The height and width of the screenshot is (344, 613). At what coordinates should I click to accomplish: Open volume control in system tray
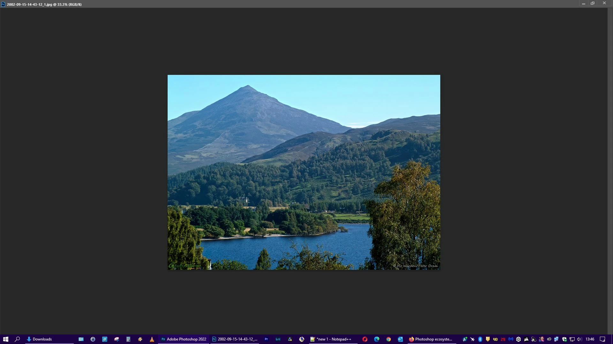coord(579,339)
